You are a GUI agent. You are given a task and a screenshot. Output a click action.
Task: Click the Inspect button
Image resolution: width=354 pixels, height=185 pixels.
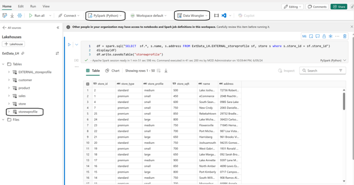click(x=286, y=71)
